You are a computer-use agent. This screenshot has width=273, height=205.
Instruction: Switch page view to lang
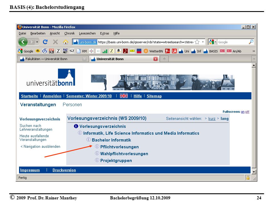click(x=225, y=118)
